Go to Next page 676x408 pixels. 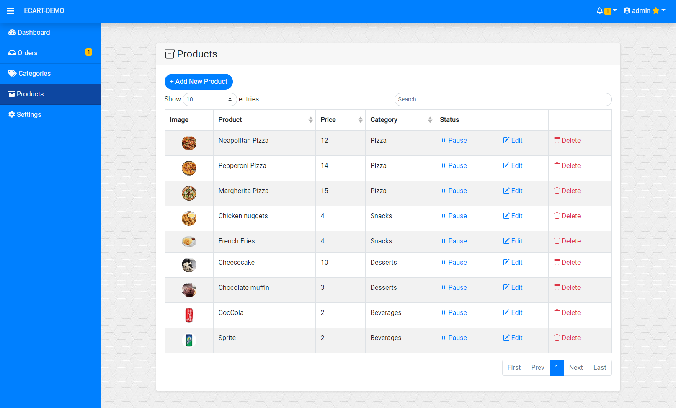coord(576,368)
